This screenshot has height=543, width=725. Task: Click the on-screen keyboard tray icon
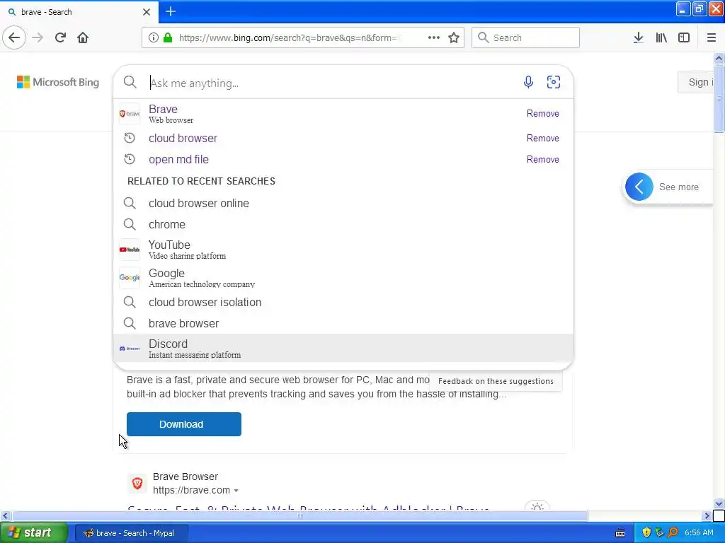point(620,533)
